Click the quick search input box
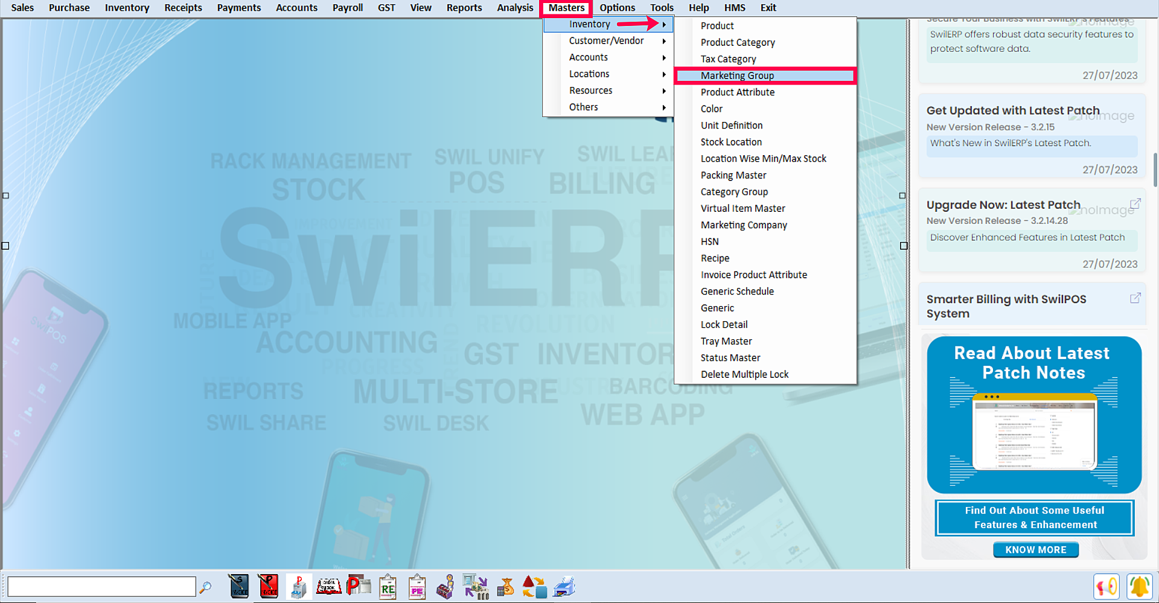1159x603 pixels. click(101, 587)
